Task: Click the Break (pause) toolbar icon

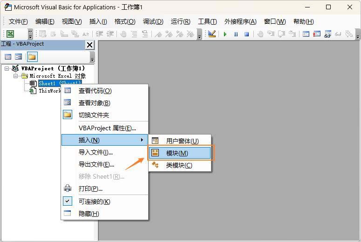Action: pos(236,34)
